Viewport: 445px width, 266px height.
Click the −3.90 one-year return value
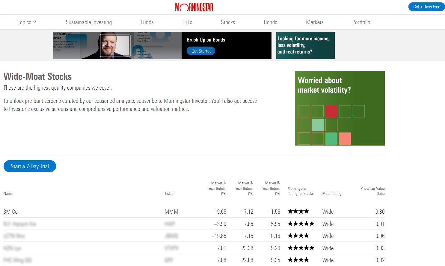point(220,224)
